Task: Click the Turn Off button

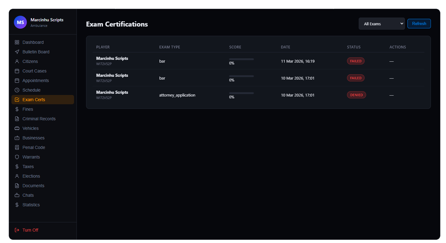Action: 30,230
